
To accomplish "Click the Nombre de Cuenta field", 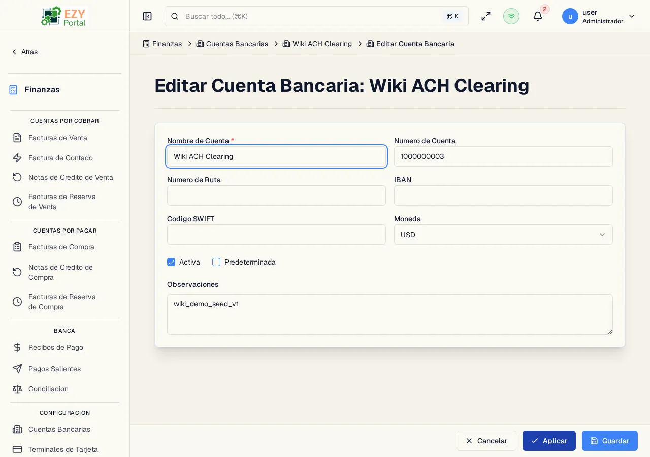I will tap(276, 156).
